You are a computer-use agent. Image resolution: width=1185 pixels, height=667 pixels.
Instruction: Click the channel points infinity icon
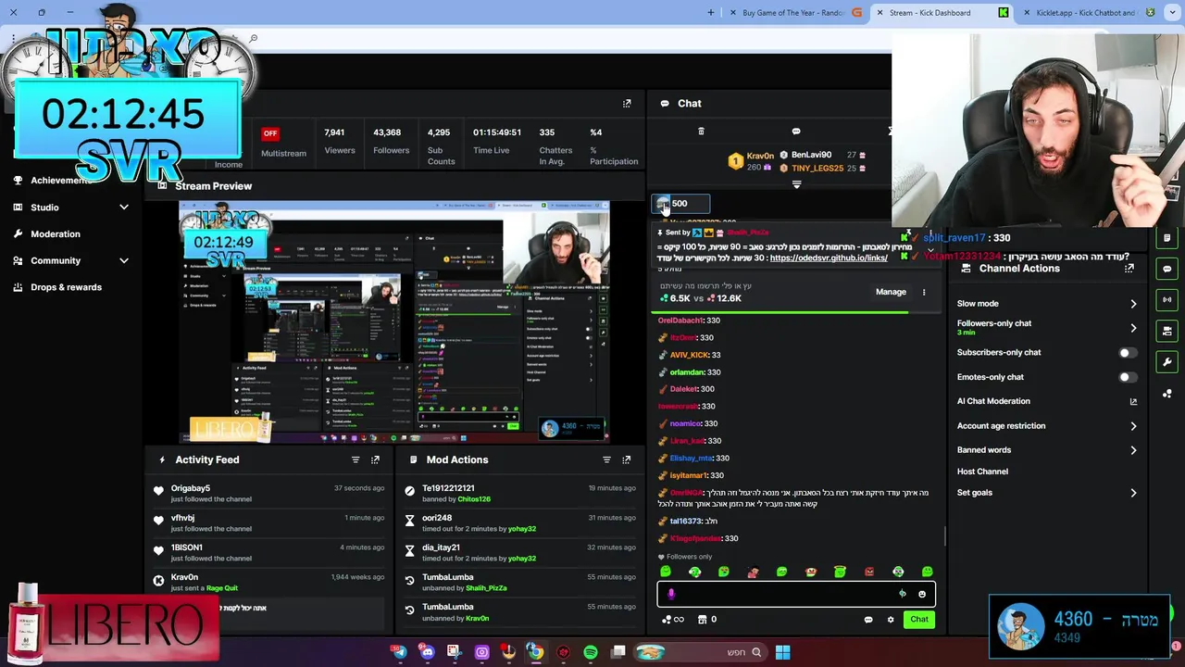coord(673,620)
